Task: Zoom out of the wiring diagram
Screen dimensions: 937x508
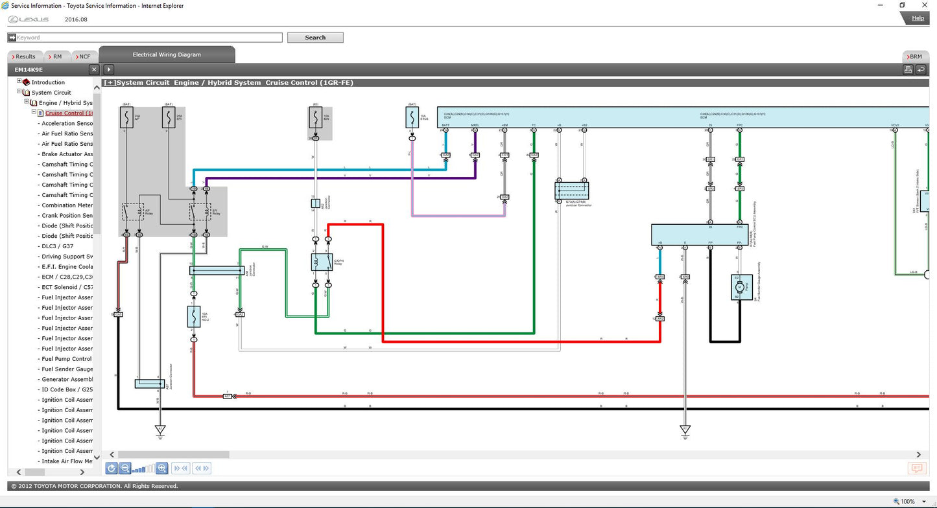Action: (125, 468)
